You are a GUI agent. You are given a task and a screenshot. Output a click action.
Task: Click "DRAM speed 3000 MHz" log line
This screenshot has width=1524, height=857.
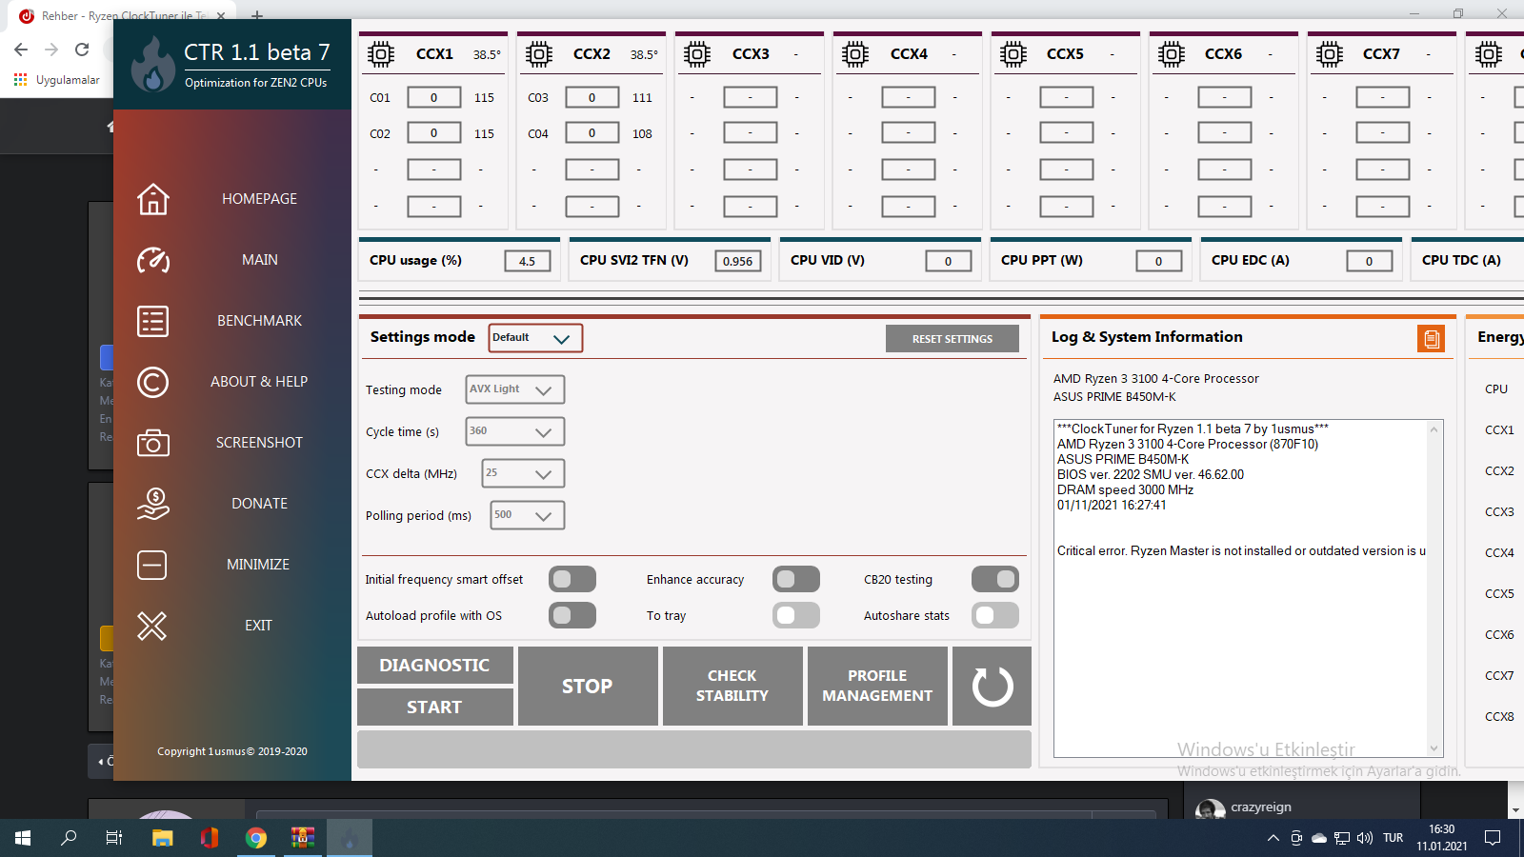click(1125, 489)
